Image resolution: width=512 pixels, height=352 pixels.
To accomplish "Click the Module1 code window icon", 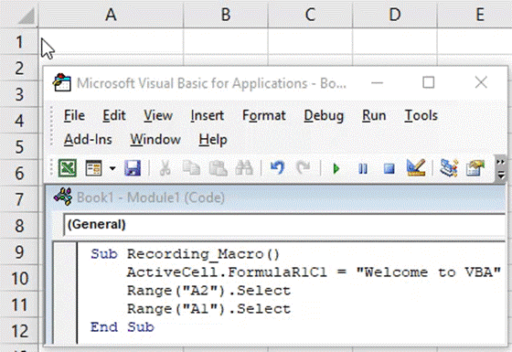I will point(63,197).
